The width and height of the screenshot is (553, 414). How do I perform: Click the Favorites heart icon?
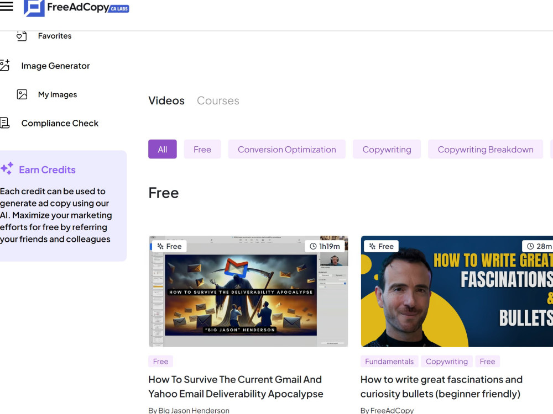tap(22, 36)
